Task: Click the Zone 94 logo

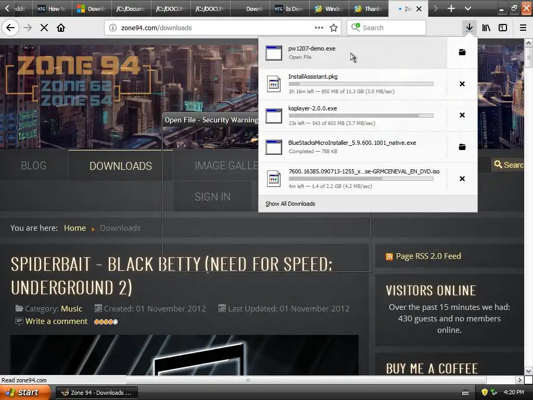Action: pyautogui.click(x=80, y=80)
